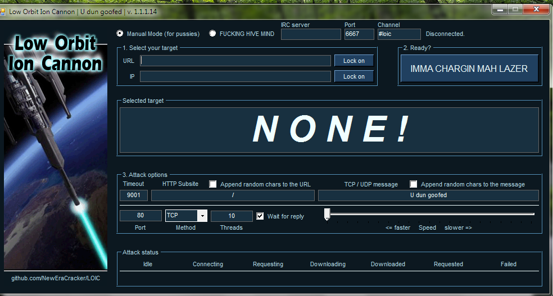The width and height of the screenshot is (553, 296).
Task: Click the Speed slider thumb
Action: (x=327, y=215)
